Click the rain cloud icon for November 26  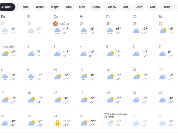click(x=57, y=31)
